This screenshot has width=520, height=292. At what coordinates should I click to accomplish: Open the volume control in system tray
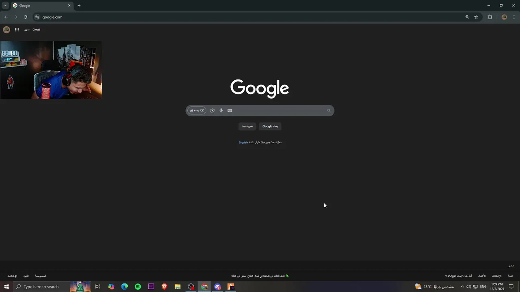point(468,287)
